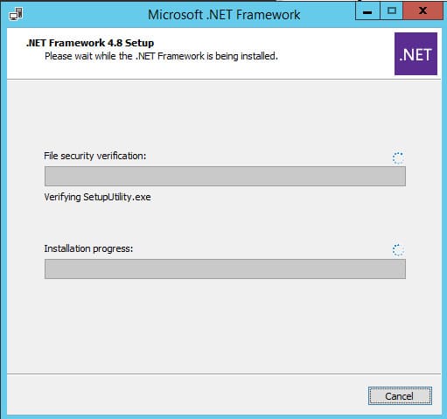Image resolution: width=447 pixels, height=419 pixels.
Task: Click the Please wait message text
Action: click(161, 56)
